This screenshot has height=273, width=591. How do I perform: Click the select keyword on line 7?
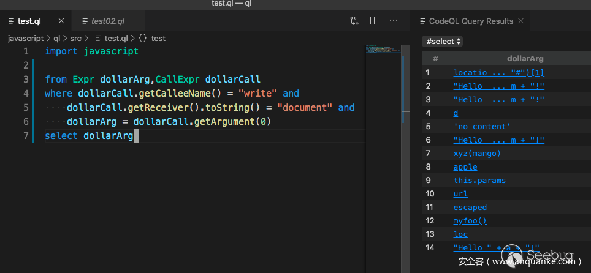click(x=61, y=135)
